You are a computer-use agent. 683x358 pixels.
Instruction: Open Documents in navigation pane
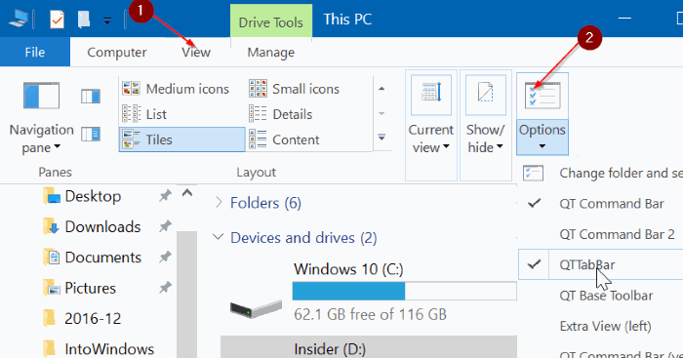[x=103, y=258]
